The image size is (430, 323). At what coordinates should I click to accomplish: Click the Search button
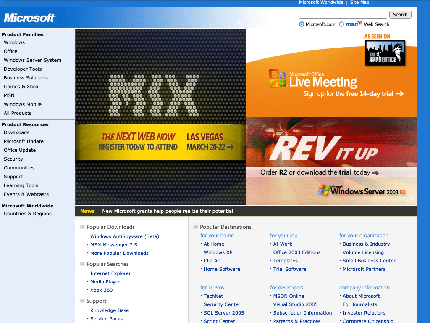(x=400, y=14)
